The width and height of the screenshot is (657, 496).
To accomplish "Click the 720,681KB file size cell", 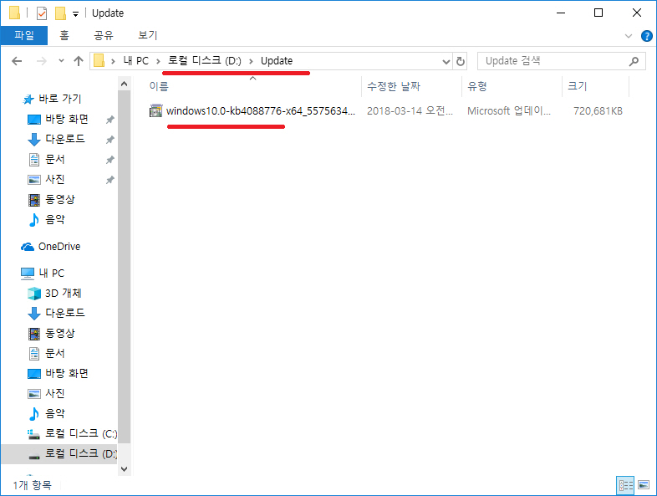I will [598, 111].
